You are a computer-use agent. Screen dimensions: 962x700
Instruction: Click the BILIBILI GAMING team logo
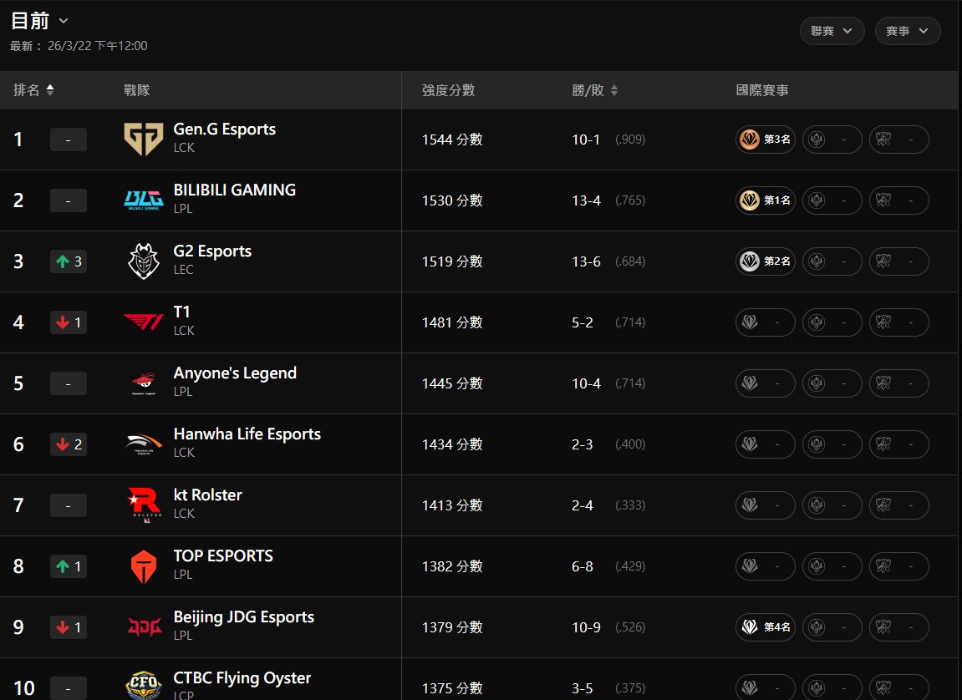(x=143, y=200)
